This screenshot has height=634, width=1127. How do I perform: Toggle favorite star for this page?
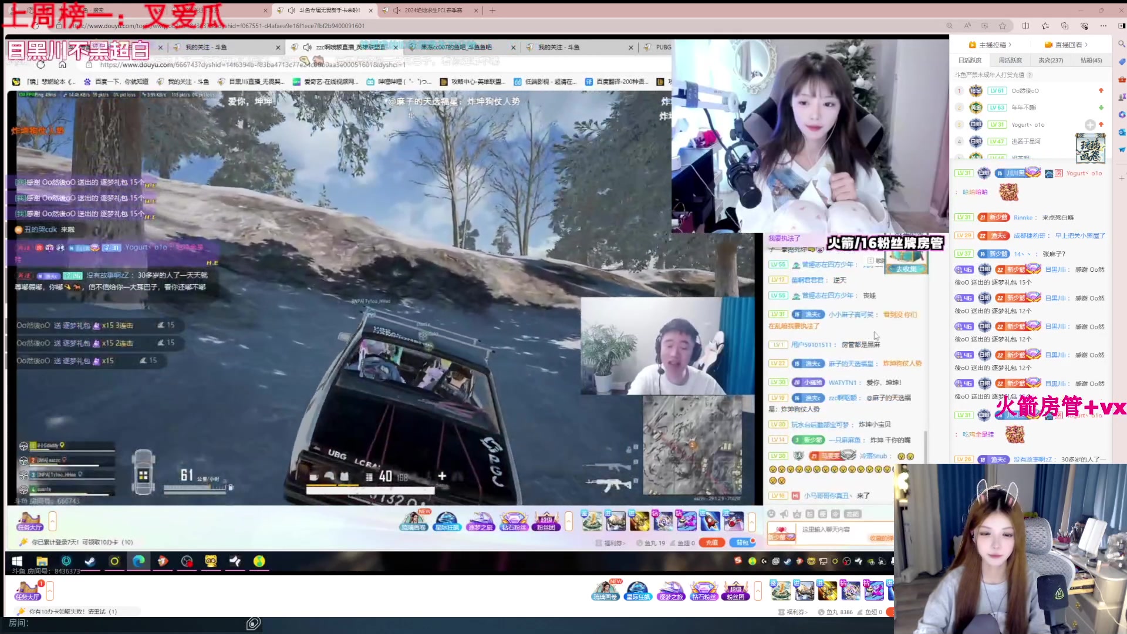tap(1003, 26)
